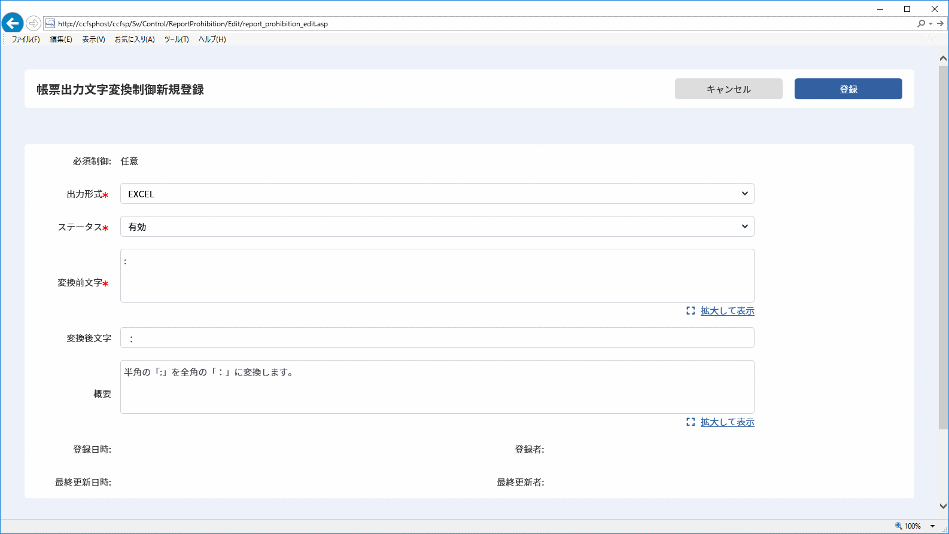Click the キャンセル button

(x=729, y=89)
